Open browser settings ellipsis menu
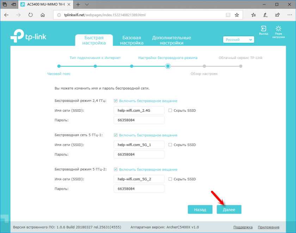This screenshot has height=233, width=296. point(289,15)
